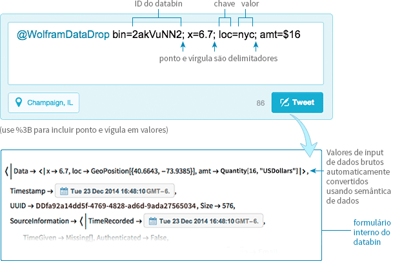Image resolution: width=393 pixels, height=261 pixels.
Task: Click the "loc=nyc;" tweet text
Action: (x=237, y=35)
